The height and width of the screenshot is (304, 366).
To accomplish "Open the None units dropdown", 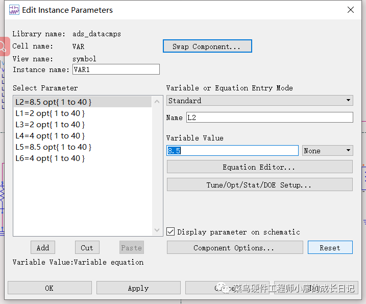I will pos(327,151).
